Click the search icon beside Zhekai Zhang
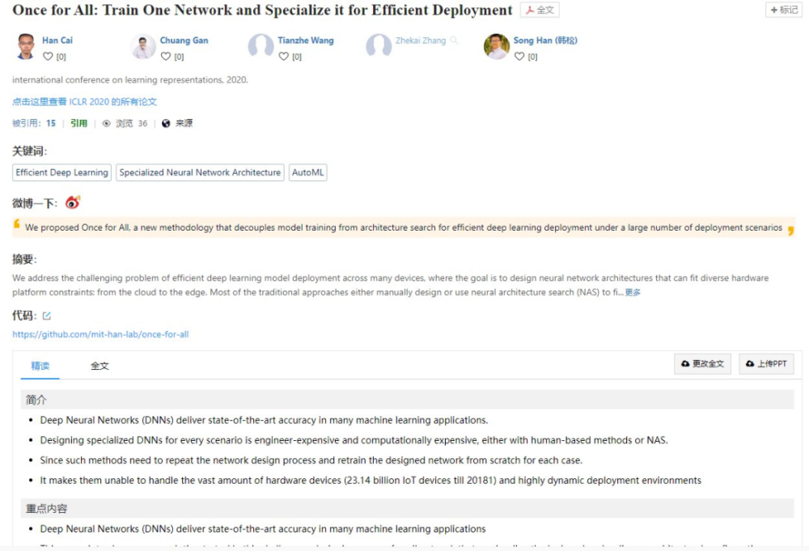809x551 pixels. click(454, 40)
